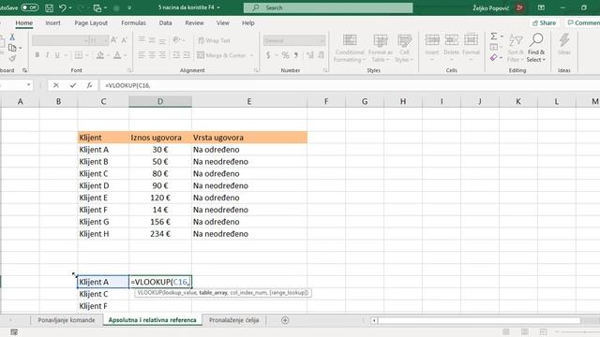This screenshot has height=337, width=600.
Task: Switch to the View tab
Action: coord(223,22)
